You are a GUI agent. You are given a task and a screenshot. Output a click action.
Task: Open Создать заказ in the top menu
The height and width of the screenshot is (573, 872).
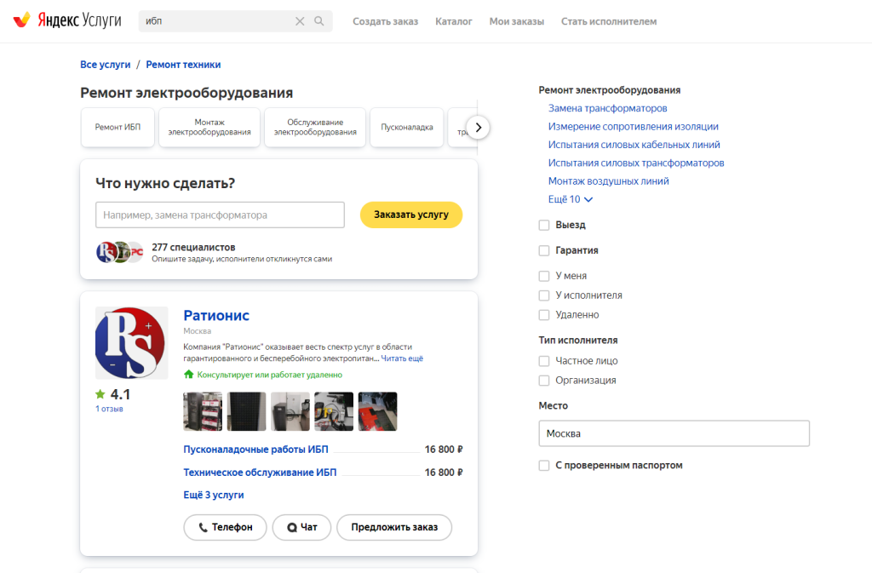point(386,21)
